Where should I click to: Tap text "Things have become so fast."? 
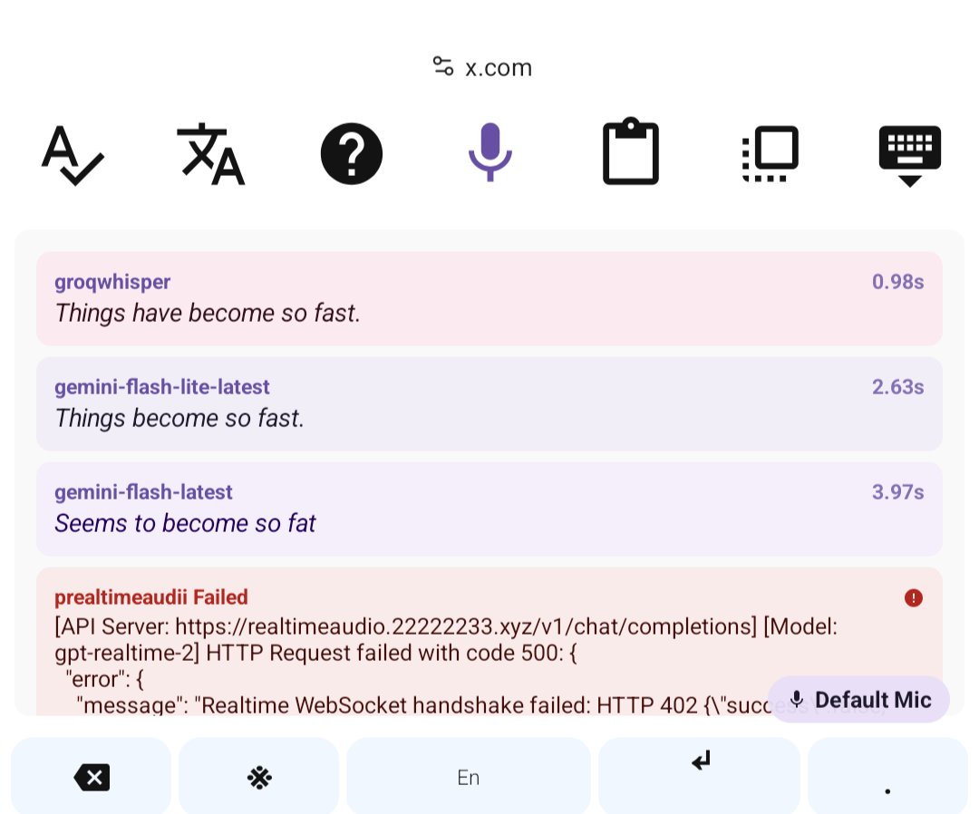(x=208, y=314)
